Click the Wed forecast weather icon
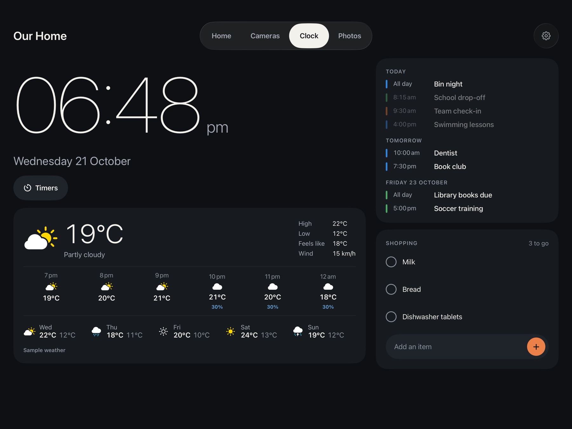Image resolution: width=572 pixels, height=429 pixels. (30, 331)
